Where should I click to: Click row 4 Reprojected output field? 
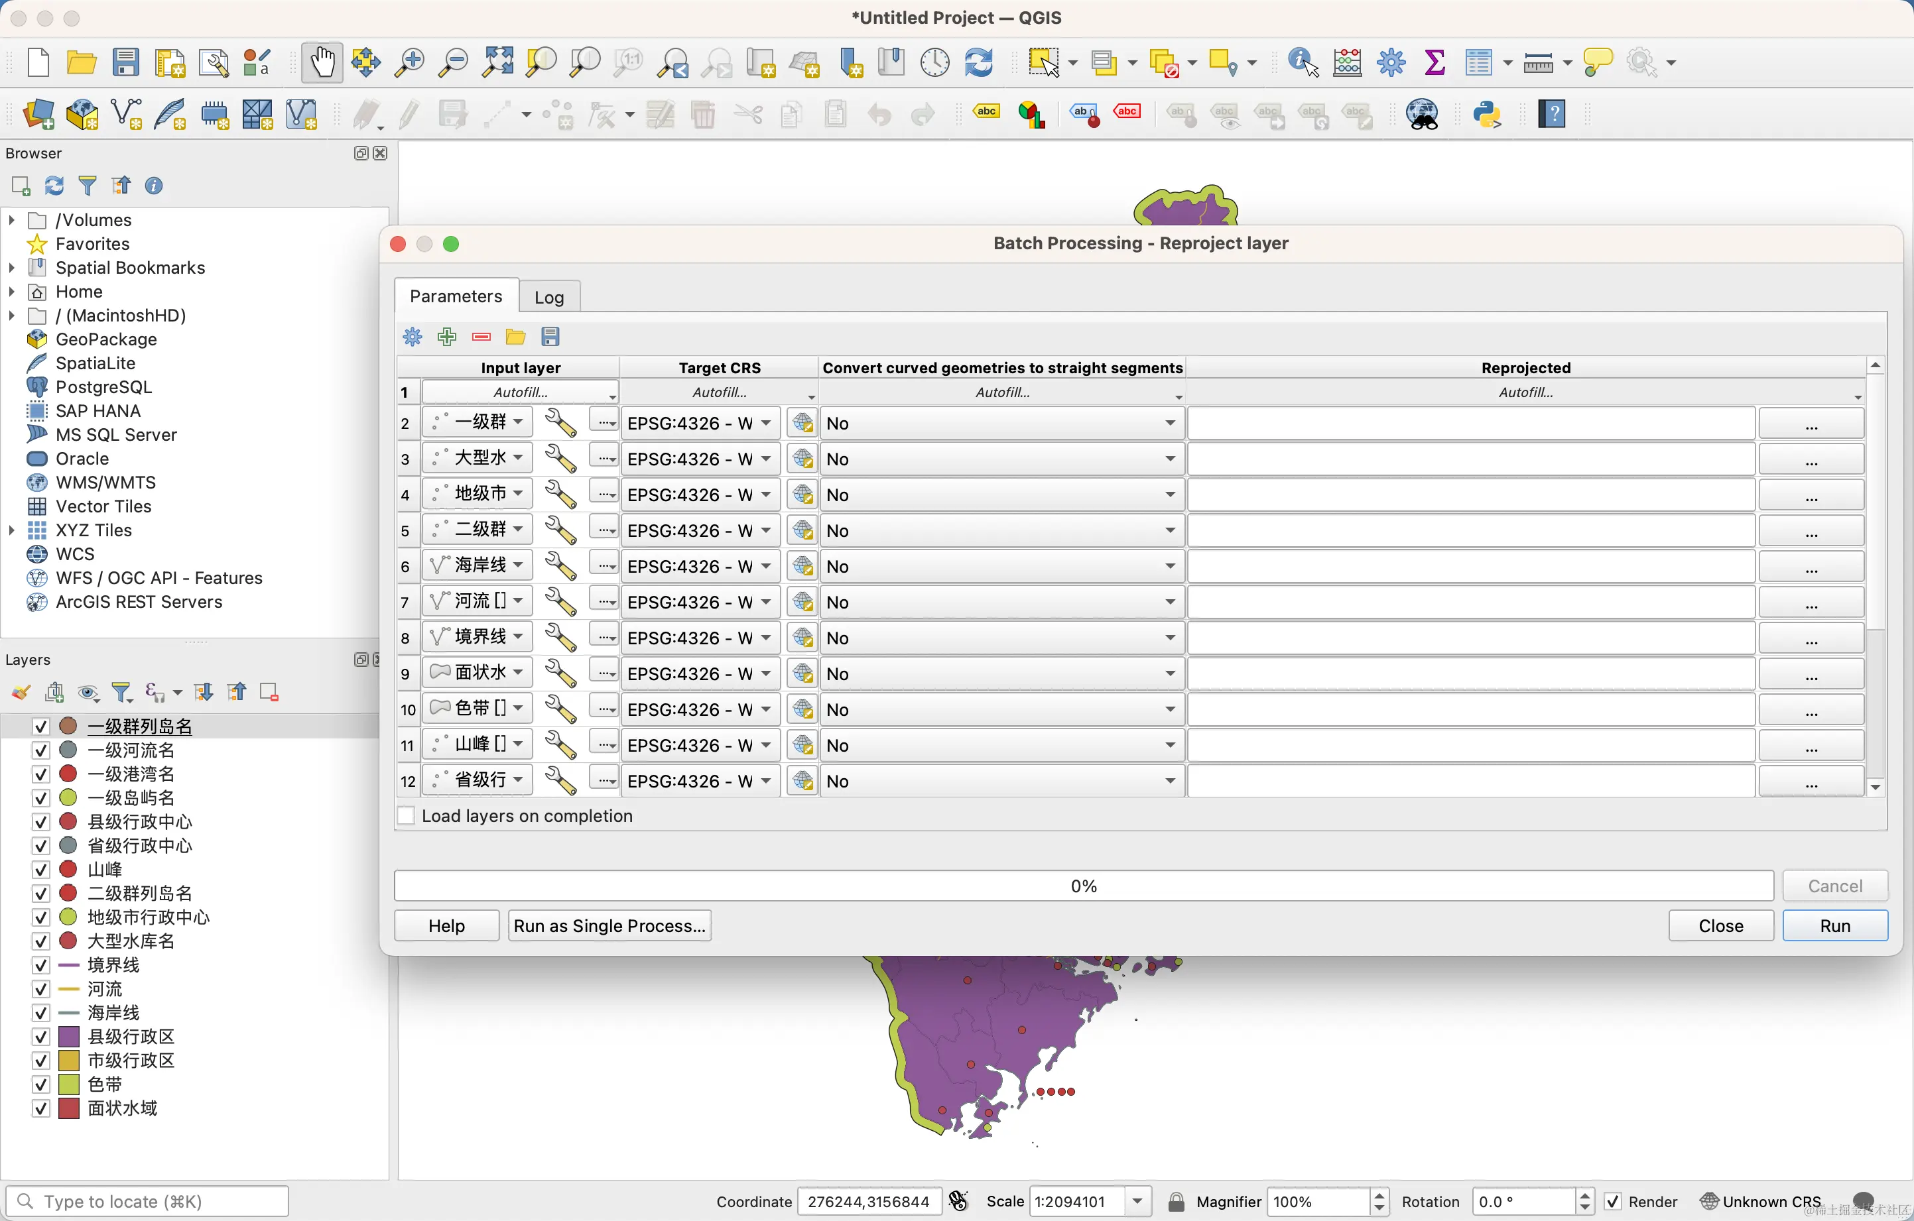(x=1470, y=495)
